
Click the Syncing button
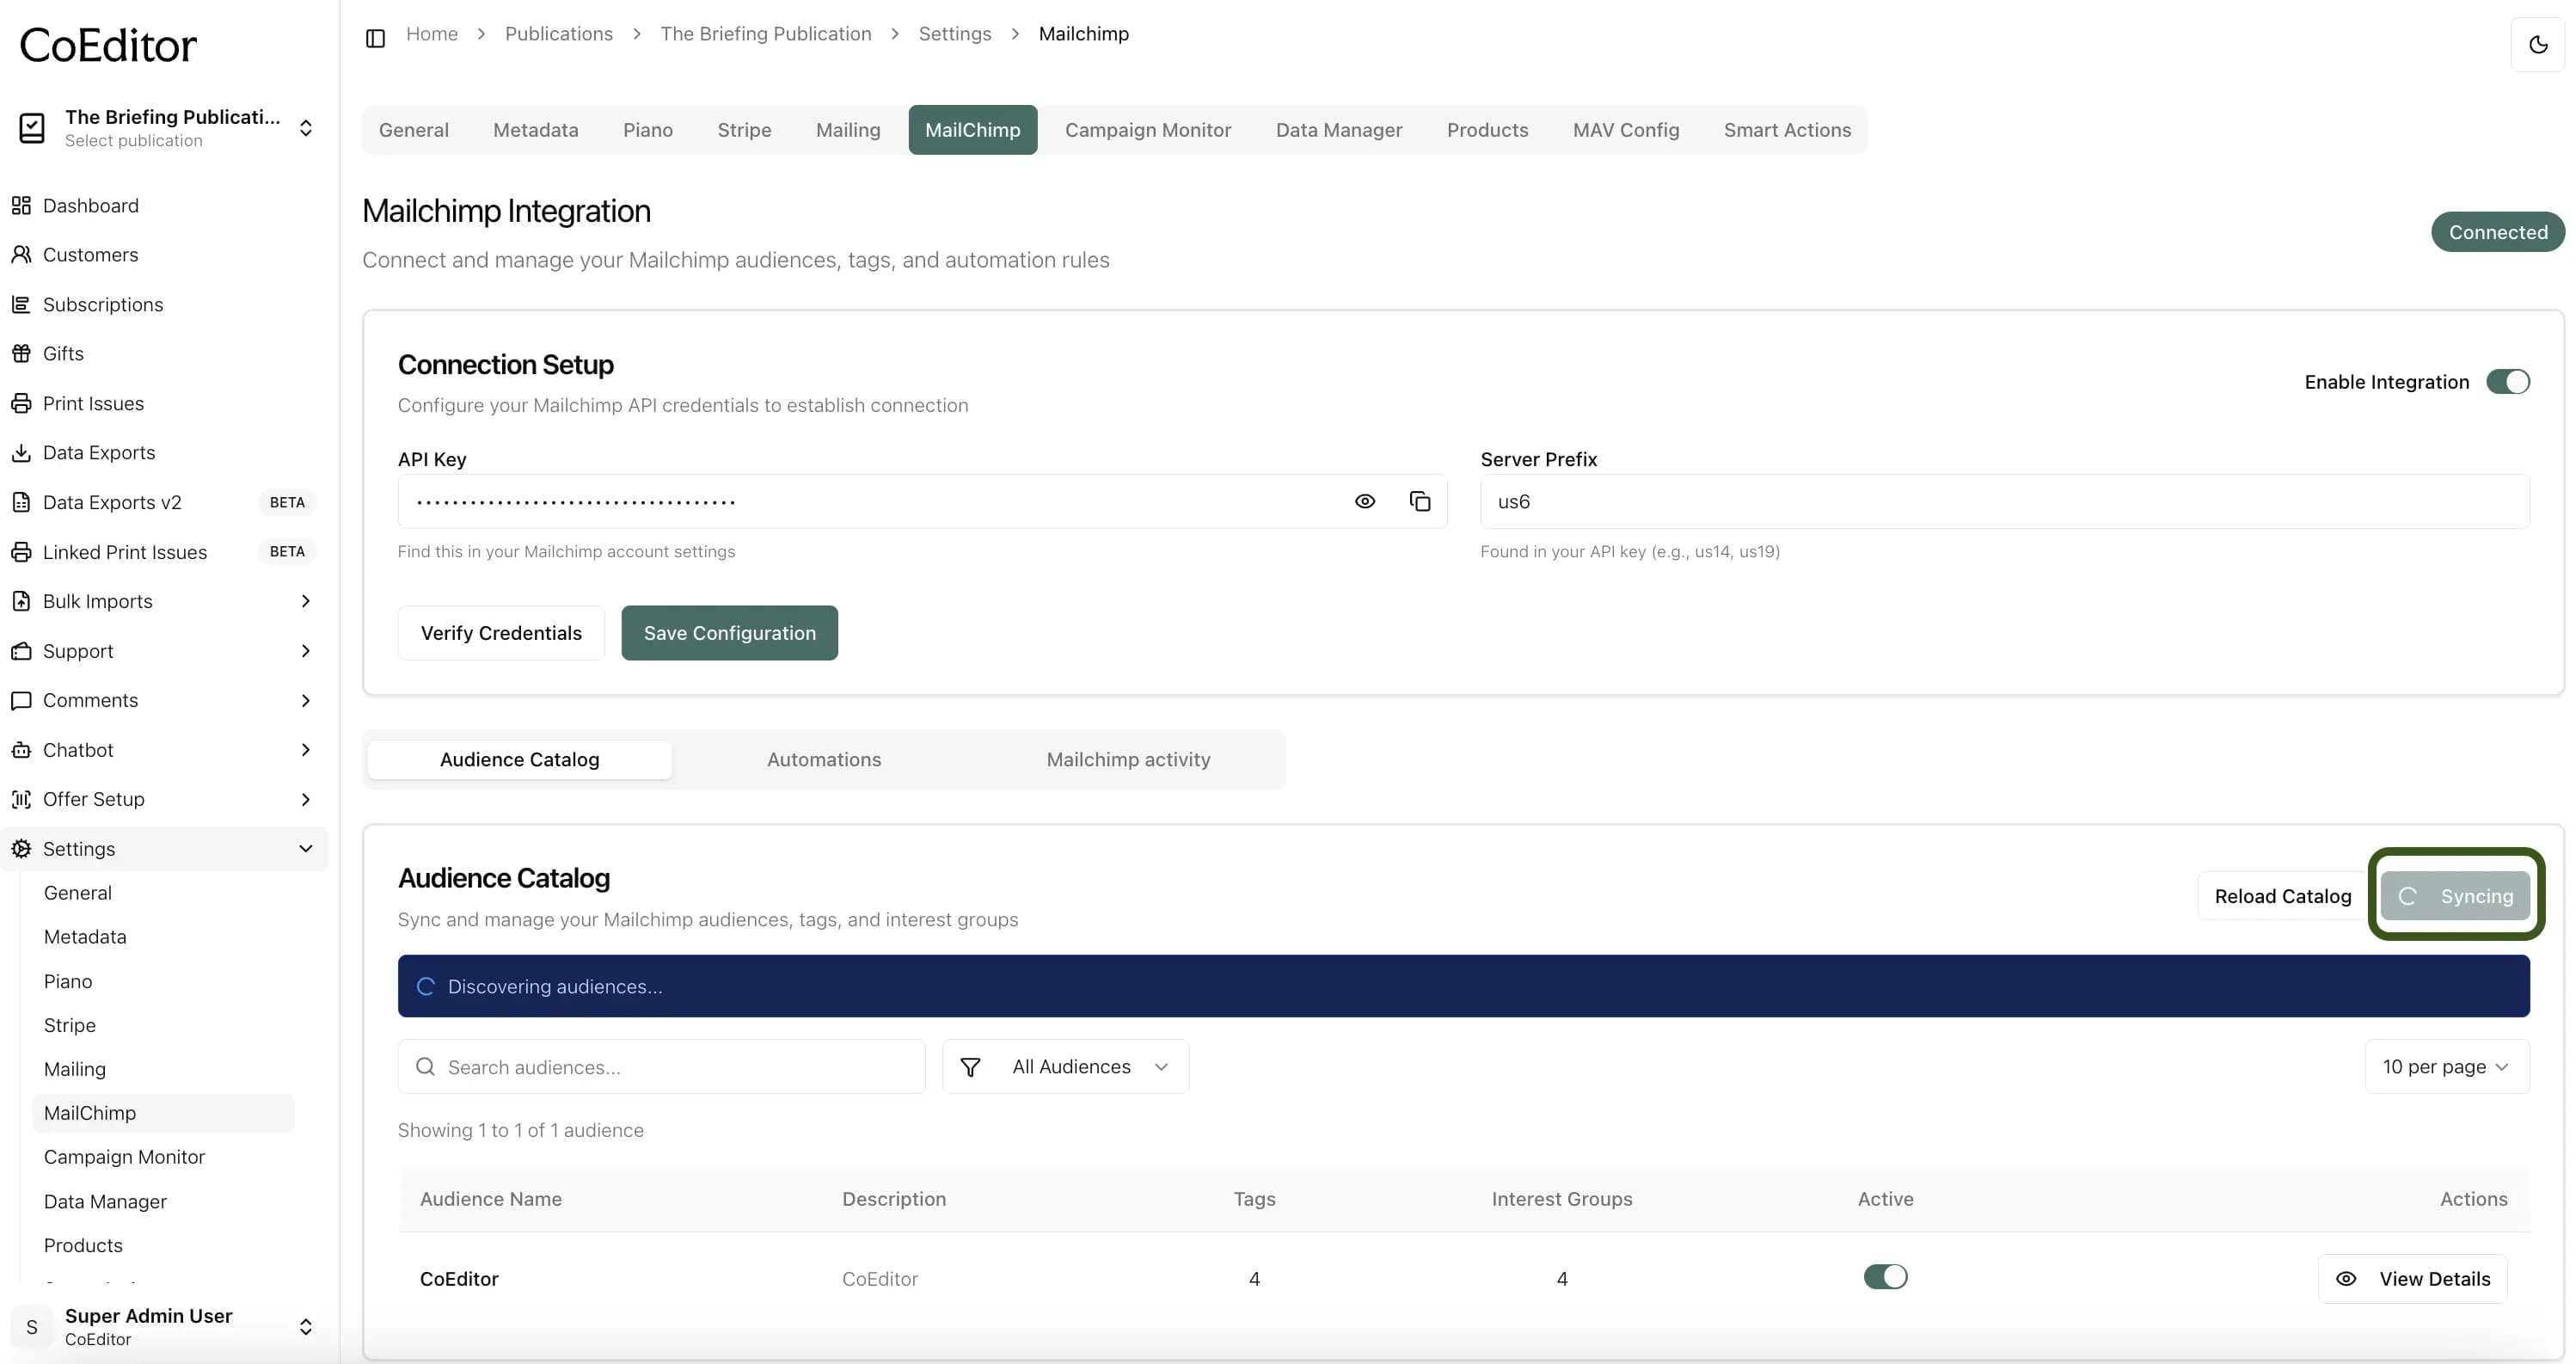2455,896
